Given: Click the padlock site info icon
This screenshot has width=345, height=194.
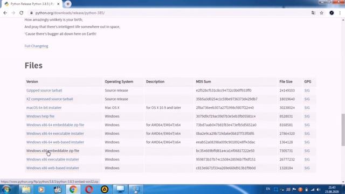Looking at the screenshot, I should click(x=31, y=13).
